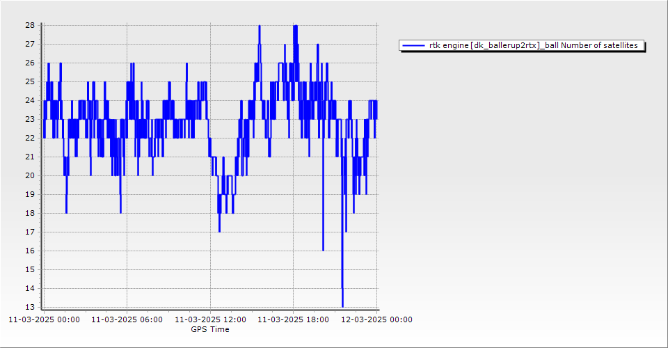Click the y-axis value 20
The width and height of the screenshot is (668, 348).
click(x=30, y=175)
